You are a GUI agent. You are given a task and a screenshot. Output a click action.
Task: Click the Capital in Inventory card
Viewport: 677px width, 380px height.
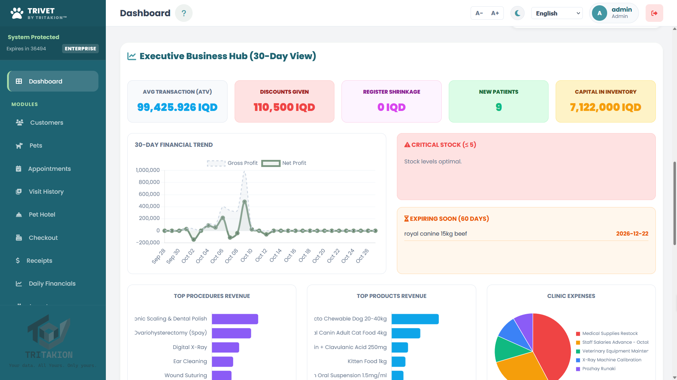[x=606, y=101]
